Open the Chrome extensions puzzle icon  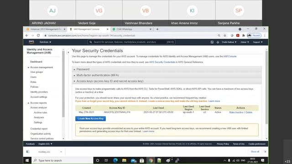point(243,36)
